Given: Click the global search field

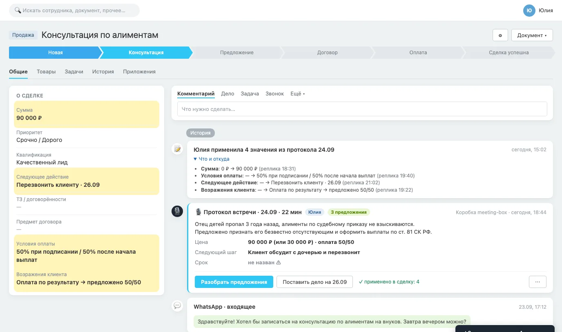Looking at the screenshot, I should [x=74, y=10].
